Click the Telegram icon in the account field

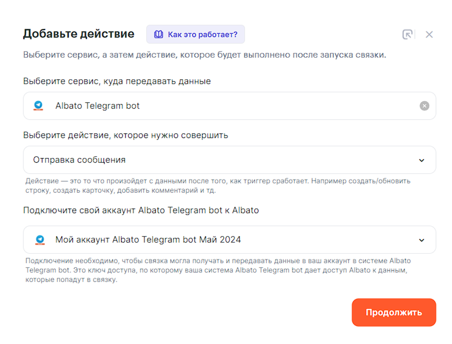tap(40, 240)
